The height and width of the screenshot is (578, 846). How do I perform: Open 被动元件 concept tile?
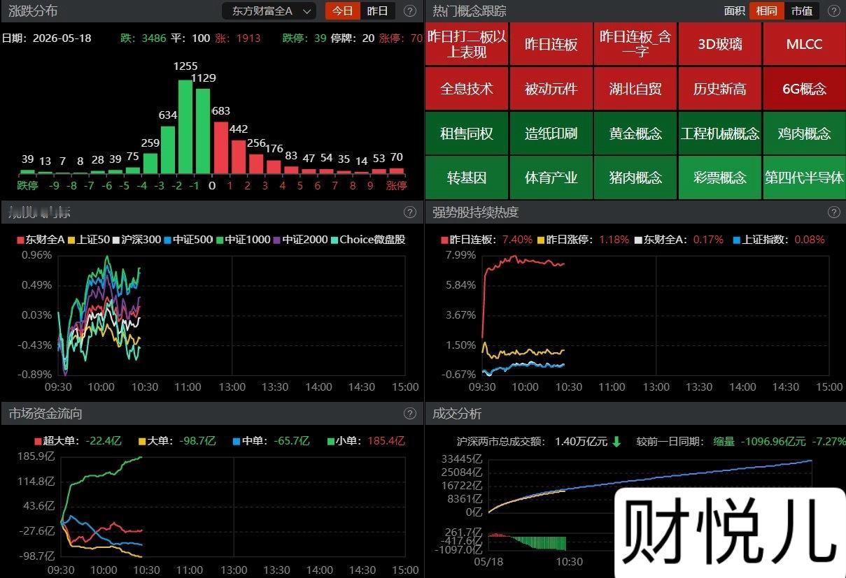pyautogui.click(x=551, y=89)
